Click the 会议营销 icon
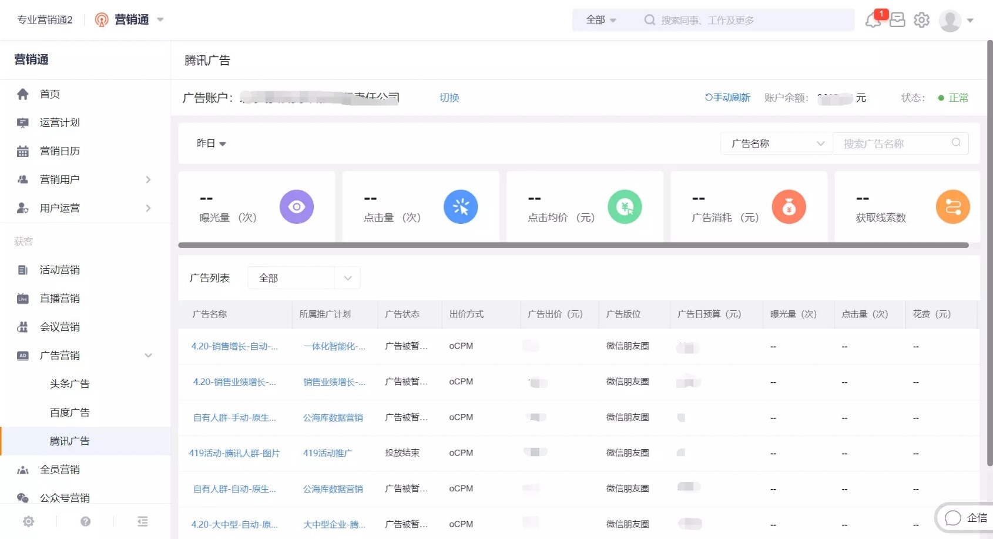Image resolution: width=993 pixels, height=539 pixels. pyautogui.click(x=23, y=327)
